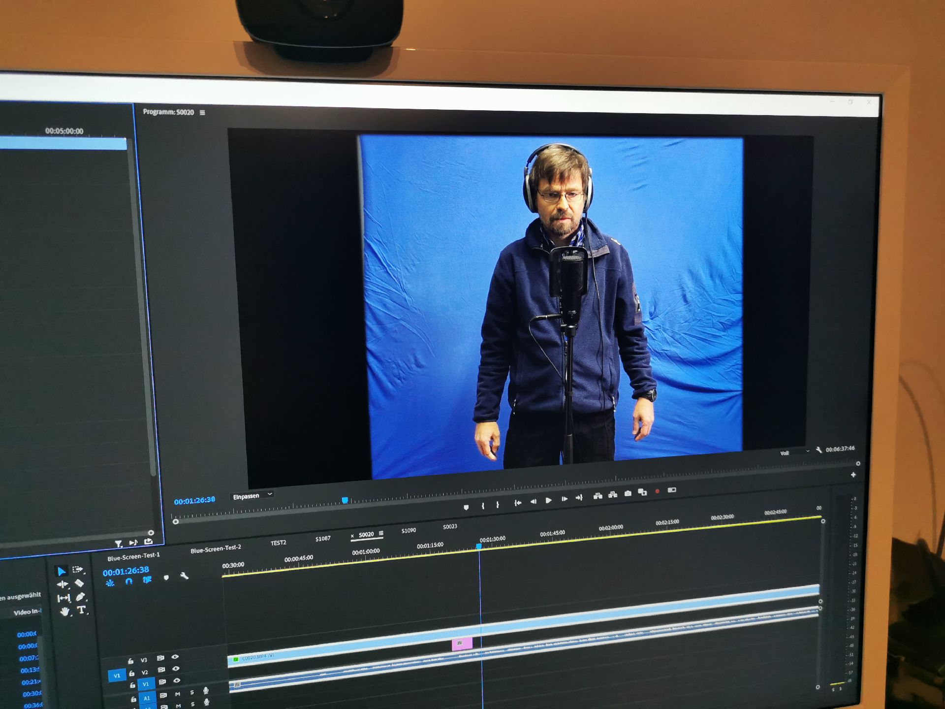Toggle timeline snapping magnet
Image resolution: width=945 pixels, height=709 pixels.
[x=129, y=581]
